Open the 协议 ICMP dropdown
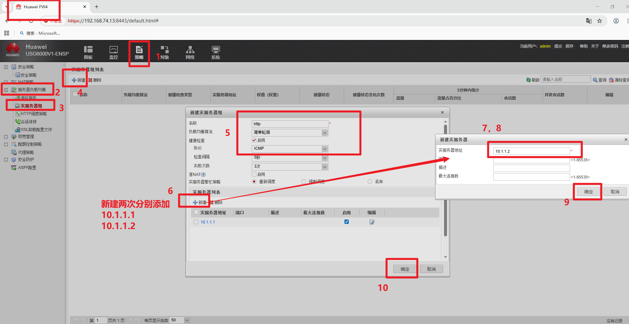Image resolution: width=629 pixels, height=324 pixels. [325, 149]
